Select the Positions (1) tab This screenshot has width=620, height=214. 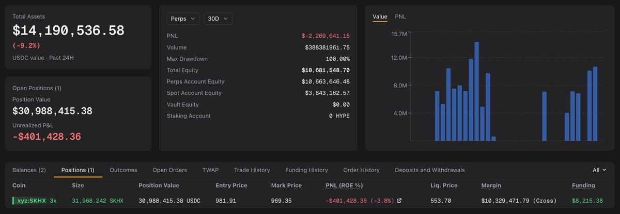pyautogui.click(x=78, y=170)
